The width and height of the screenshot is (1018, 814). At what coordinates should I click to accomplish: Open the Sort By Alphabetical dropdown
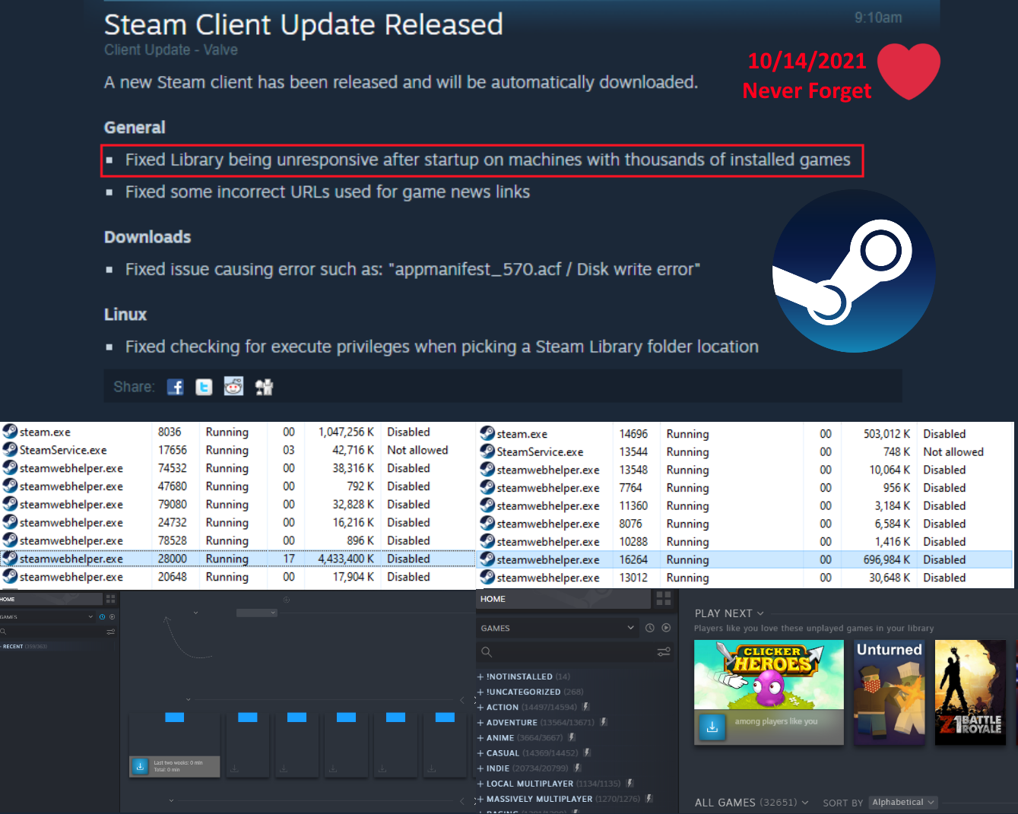pos(903,803)
